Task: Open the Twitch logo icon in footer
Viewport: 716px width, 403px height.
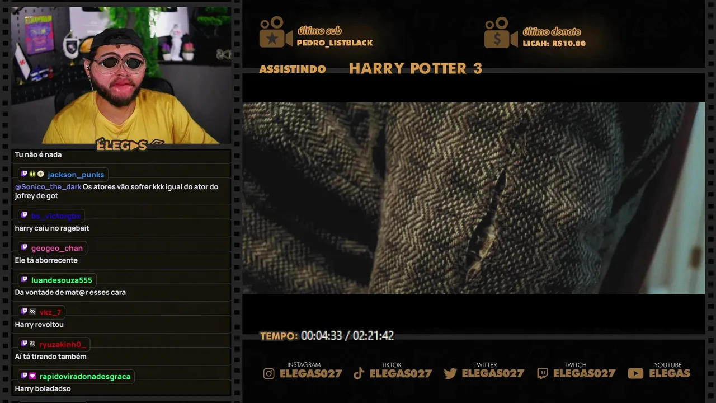Action: [542, 373]
